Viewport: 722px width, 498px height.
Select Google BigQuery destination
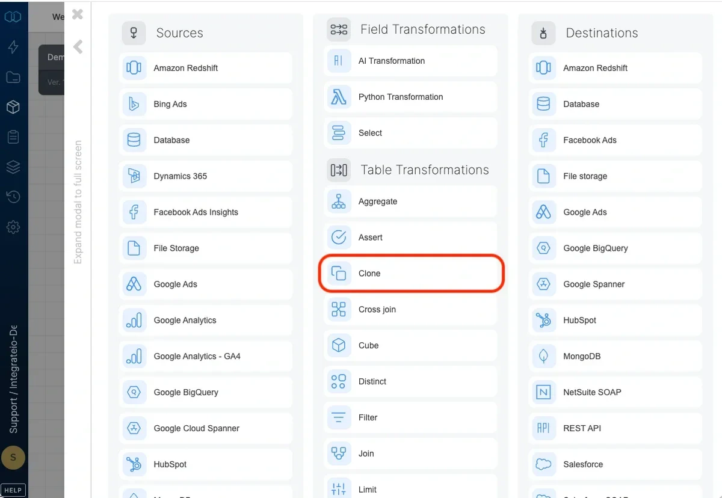click(616, 248)
